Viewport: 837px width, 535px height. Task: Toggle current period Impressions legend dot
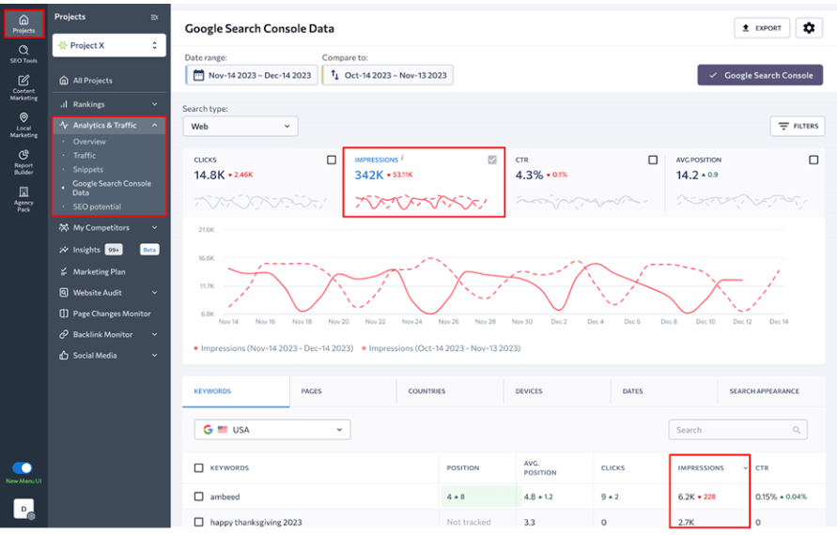point(196,348)
